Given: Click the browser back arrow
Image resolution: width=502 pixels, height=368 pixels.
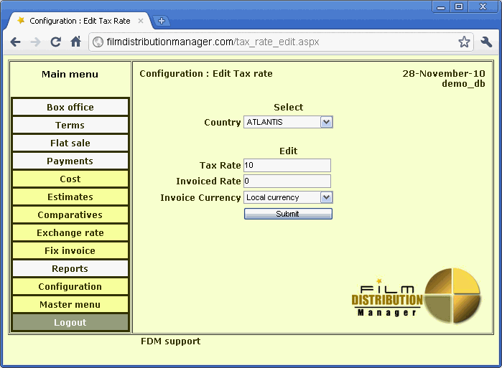Looking at the screenshot, I should [x=15, y=42].
